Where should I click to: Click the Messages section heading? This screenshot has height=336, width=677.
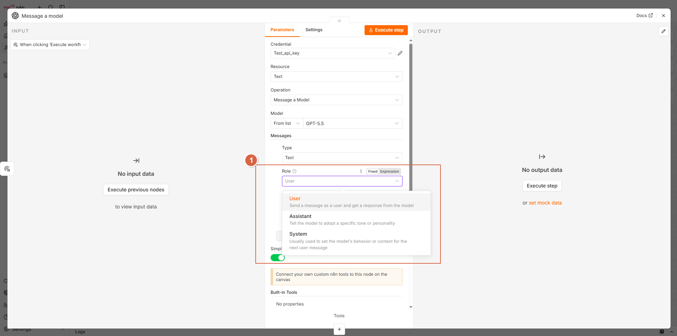[x=281, y=136]
